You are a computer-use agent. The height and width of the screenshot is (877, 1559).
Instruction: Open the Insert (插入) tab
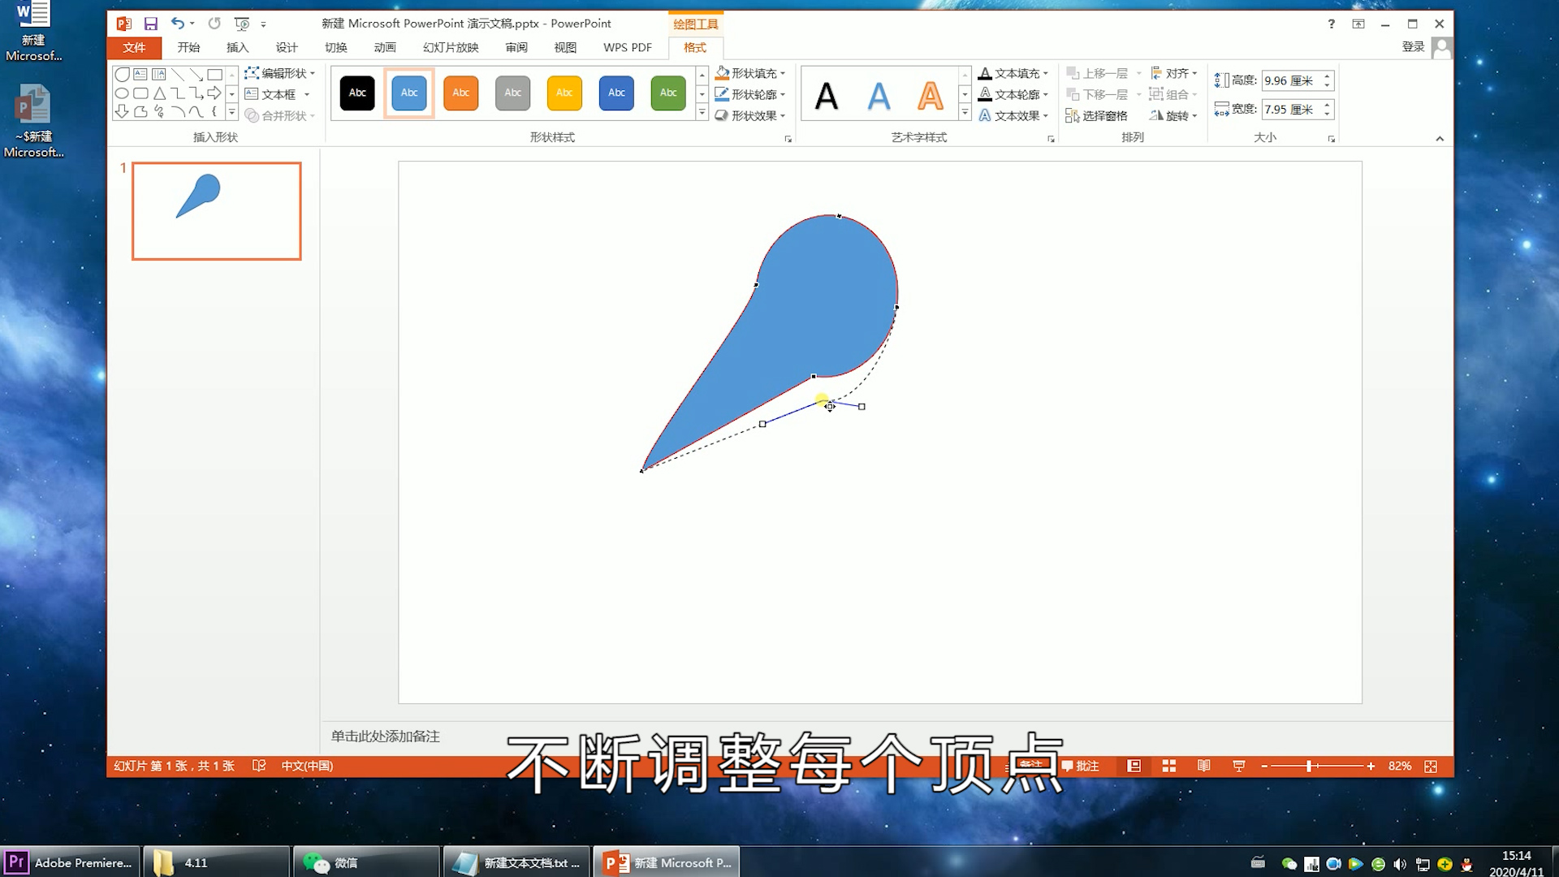click(237, 47)
